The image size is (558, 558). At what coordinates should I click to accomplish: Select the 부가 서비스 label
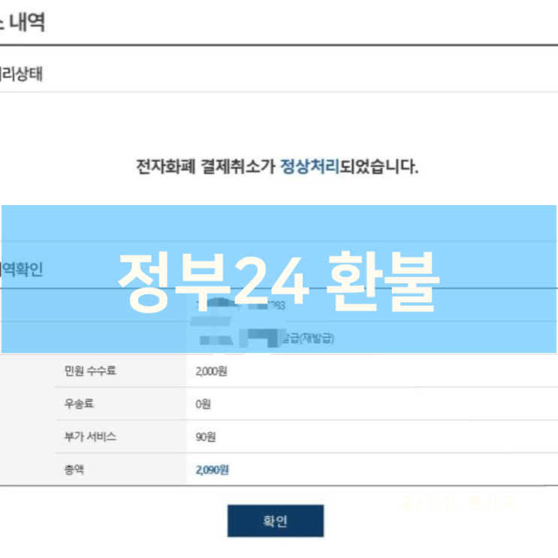[x=90, y=436]
